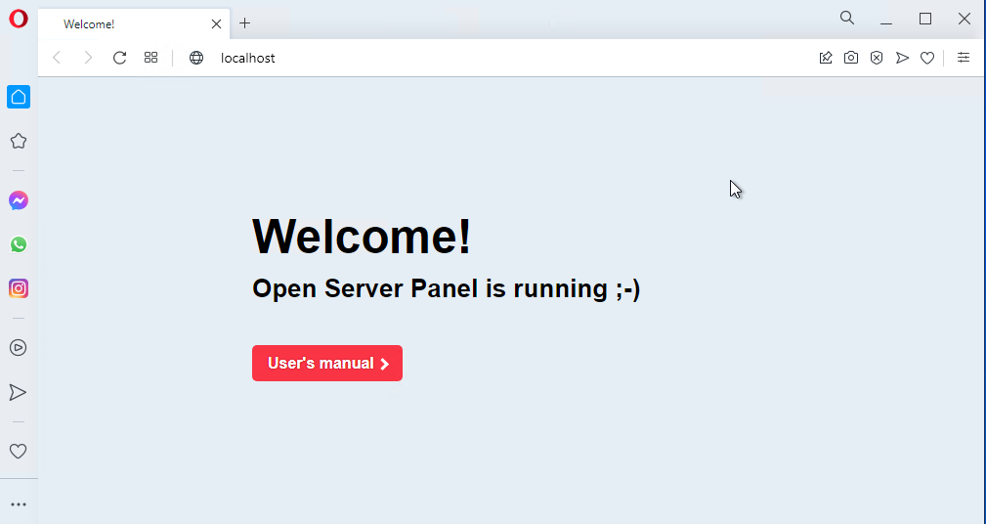
Task: Open Speed Dial start page grid
Action: tap(150, 58)
